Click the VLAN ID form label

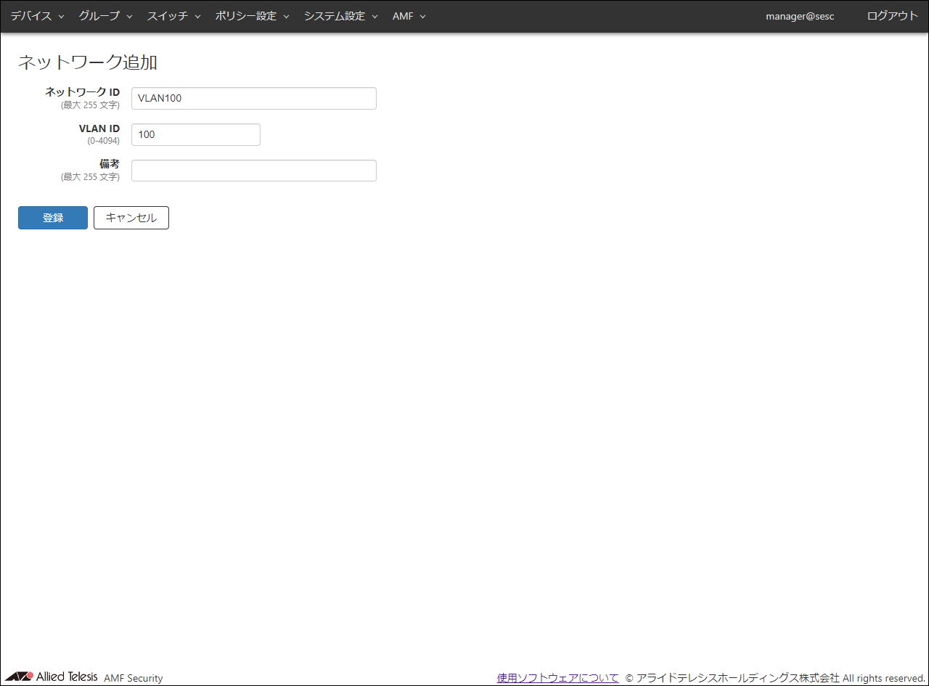coord(99,128)
